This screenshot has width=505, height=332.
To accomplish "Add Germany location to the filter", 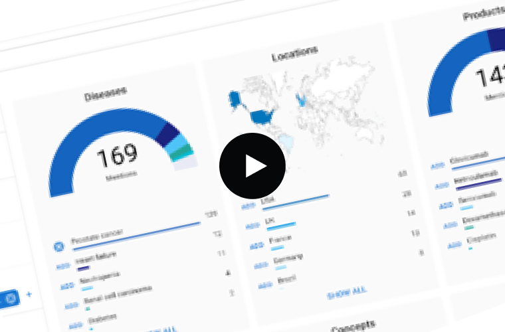I will 260,266.
